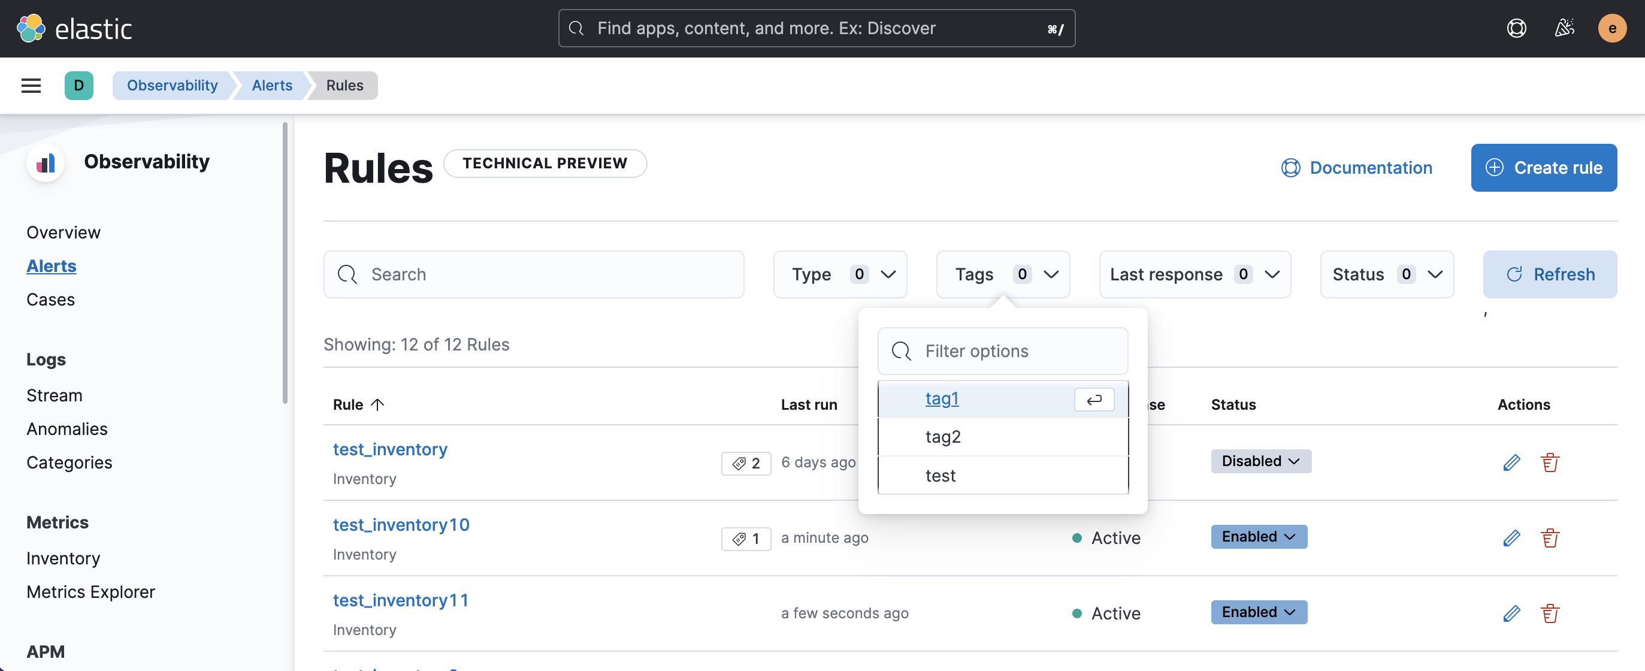Click the user avatar 'e' icon
Image resolution: width=1645 pixels, height=671 pixels.
click(1611, 28)
